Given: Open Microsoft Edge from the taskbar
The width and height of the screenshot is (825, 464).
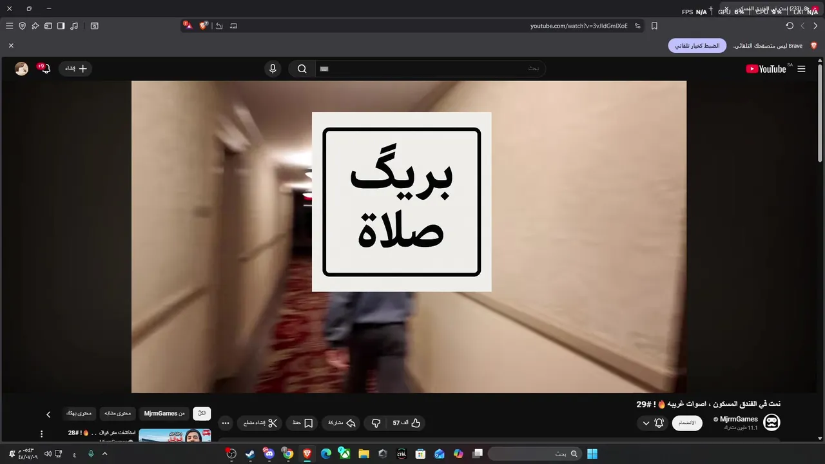Looking at the screenshot, I should [x=326, y=454].
